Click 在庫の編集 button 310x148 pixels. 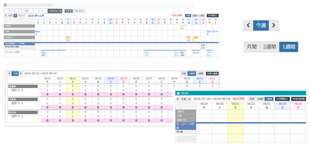coord(212,73)
